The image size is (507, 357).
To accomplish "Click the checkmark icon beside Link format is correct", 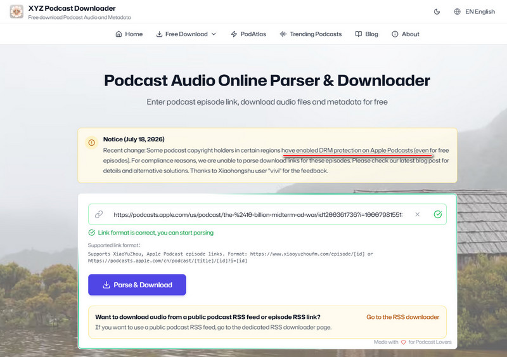I will 91,232.
